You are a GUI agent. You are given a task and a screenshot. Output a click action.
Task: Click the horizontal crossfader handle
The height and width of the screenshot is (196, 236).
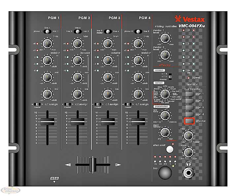tap(93, 164)
